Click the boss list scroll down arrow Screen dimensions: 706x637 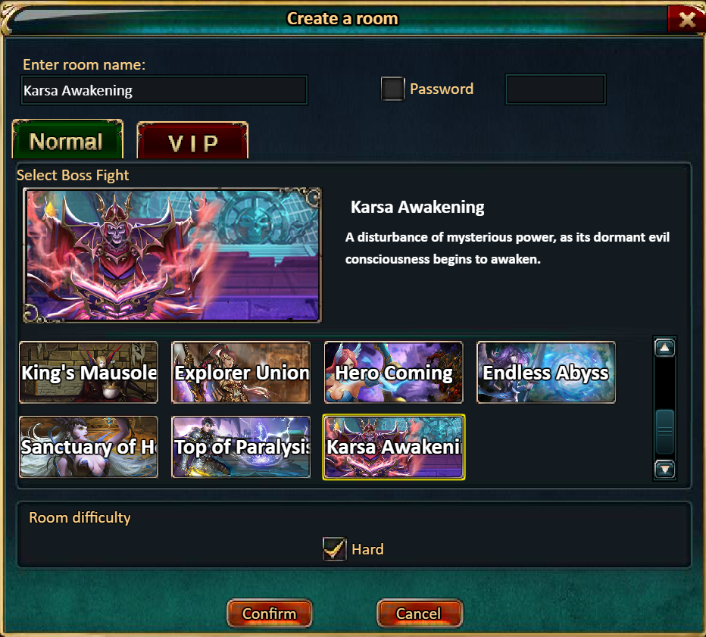tap(664, 470)
